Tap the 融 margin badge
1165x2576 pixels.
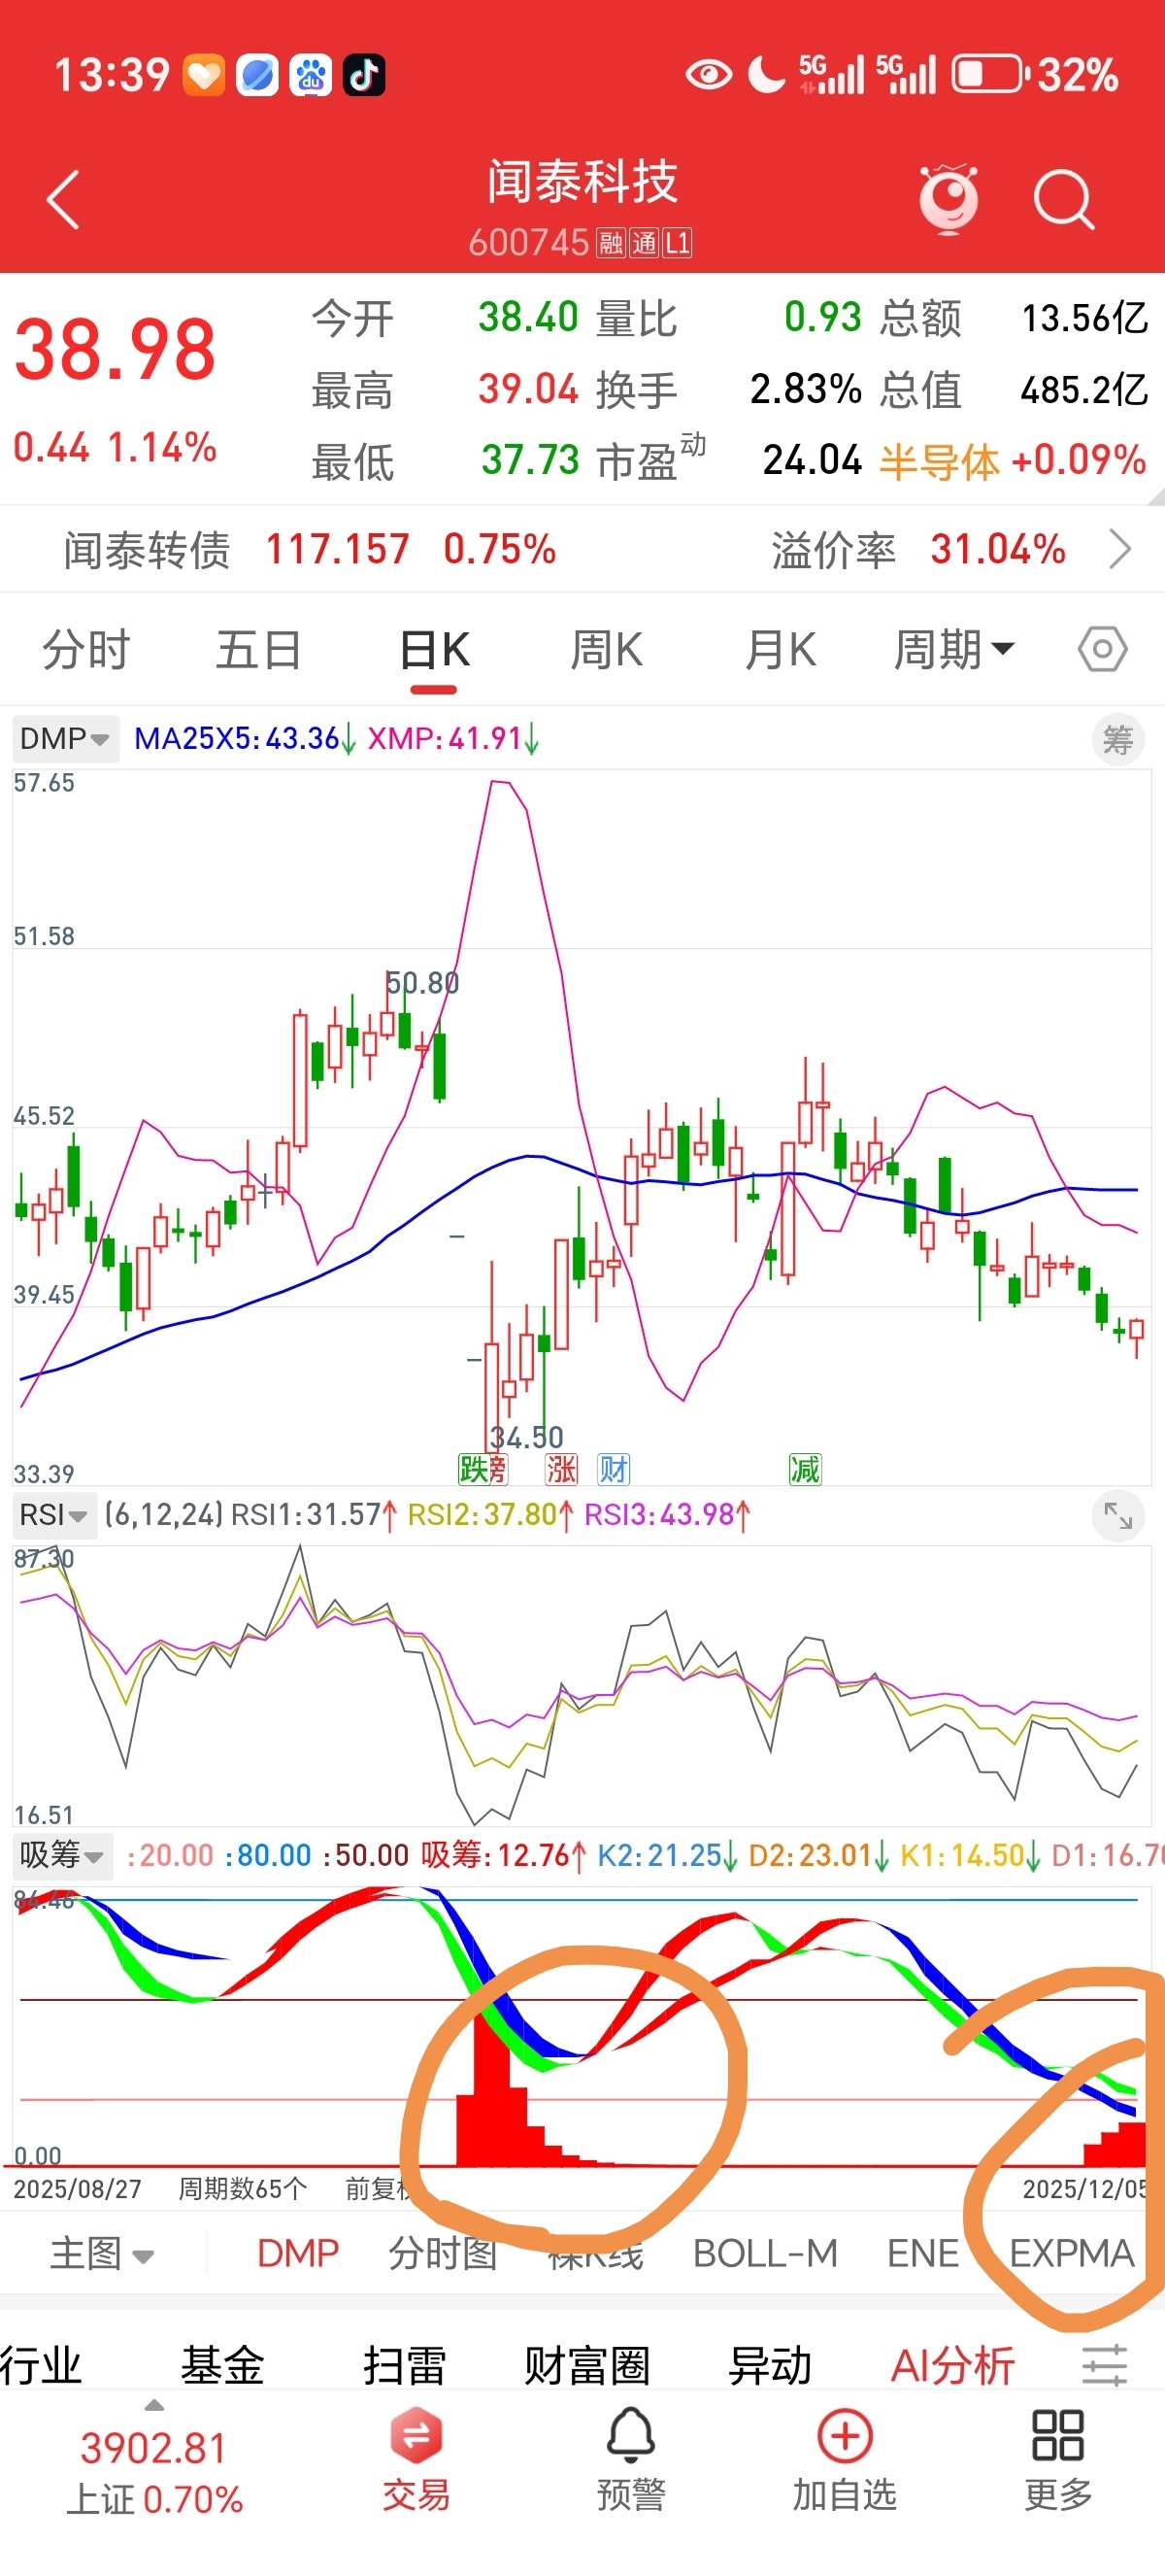point(610,242)
